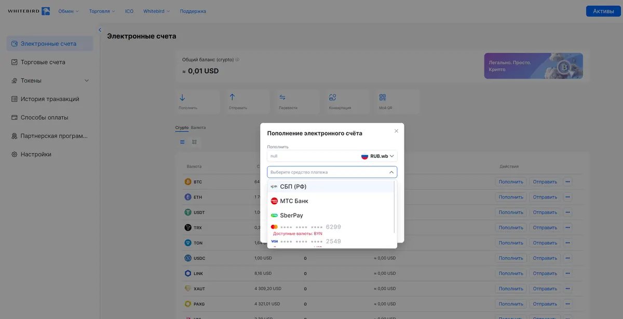The image size is (623, 319).
Task: Expand the Токены sidebar section
Action: point(50,81)
